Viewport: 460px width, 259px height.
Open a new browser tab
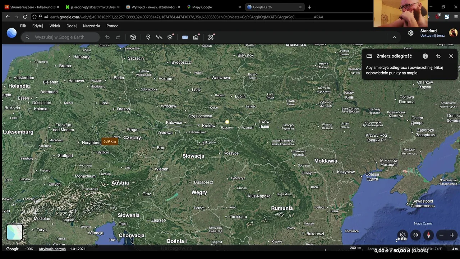click(309, 7)
